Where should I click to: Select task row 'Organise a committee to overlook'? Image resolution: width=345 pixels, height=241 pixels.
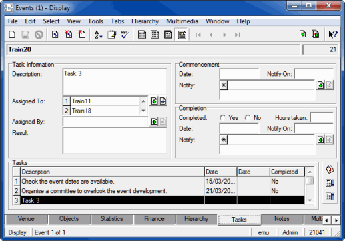[x=159, y=191]
